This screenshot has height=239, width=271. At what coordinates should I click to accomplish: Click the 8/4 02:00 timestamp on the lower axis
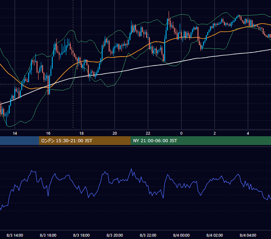215,235
